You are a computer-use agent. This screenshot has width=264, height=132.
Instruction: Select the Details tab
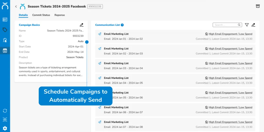pyautogui.click(x=23, y=15)
